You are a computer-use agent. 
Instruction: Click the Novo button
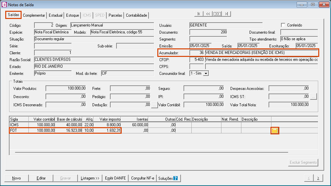coord(16,178)
